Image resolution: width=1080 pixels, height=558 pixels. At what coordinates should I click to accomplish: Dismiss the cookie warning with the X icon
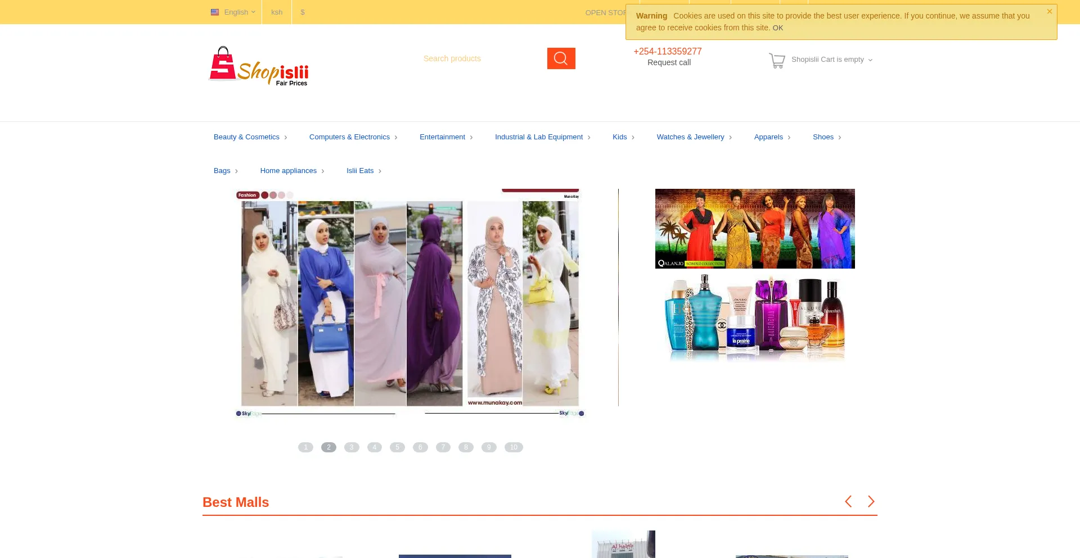[1049, 11]
